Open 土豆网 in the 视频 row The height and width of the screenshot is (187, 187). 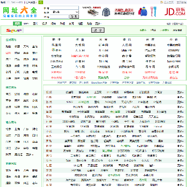(98, 92)
